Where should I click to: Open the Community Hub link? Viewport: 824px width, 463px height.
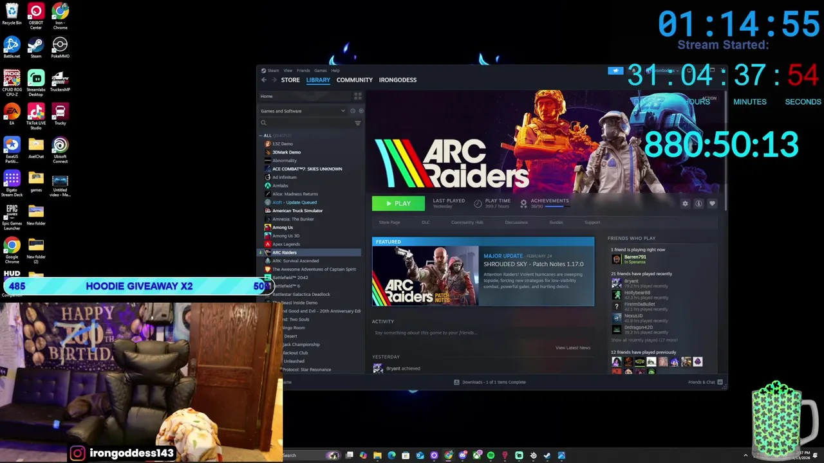pyautogui.click(x=467, y=222)
